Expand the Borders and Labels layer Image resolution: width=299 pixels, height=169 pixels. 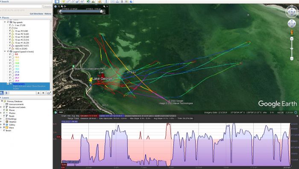click(1, 107)
